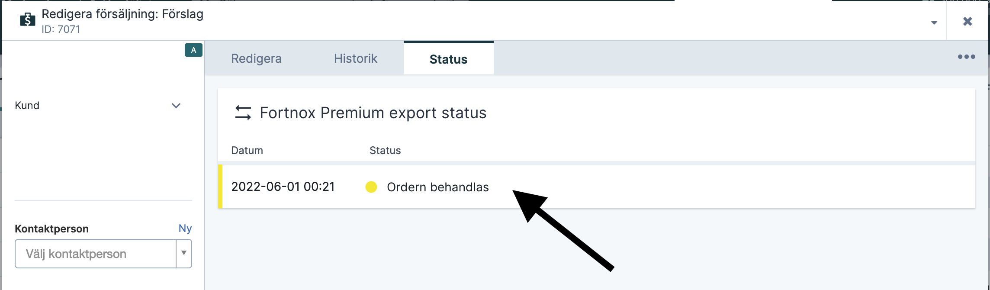Close the Redigera försäljning dialog
990x290 pixels.
(x=967, y=21)
